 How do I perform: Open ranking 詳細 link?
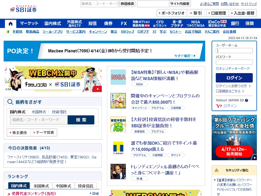pyautogui.click(x=95, y=193)
